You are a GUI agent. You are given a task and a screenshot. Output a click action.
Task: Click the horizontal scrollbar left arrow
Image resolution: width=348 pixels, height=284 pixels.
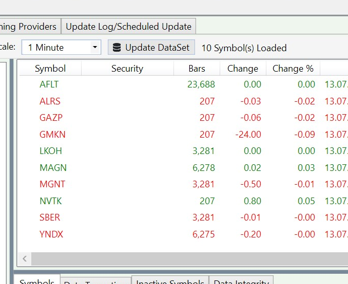25,258
